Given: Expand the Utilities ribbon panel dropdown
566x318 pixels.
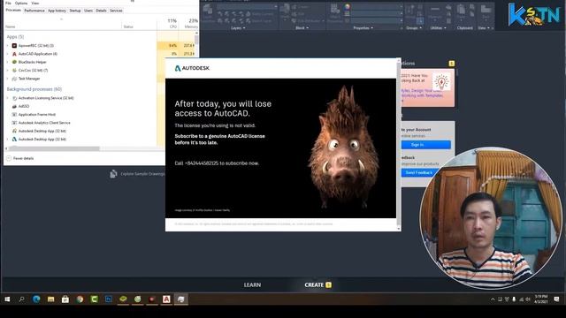Looking at the screenshot, I should click(438, 27).
